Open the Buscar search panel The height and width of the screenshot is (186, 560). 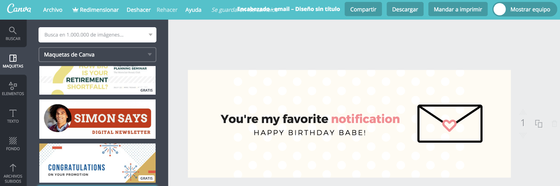click(13, 34)
